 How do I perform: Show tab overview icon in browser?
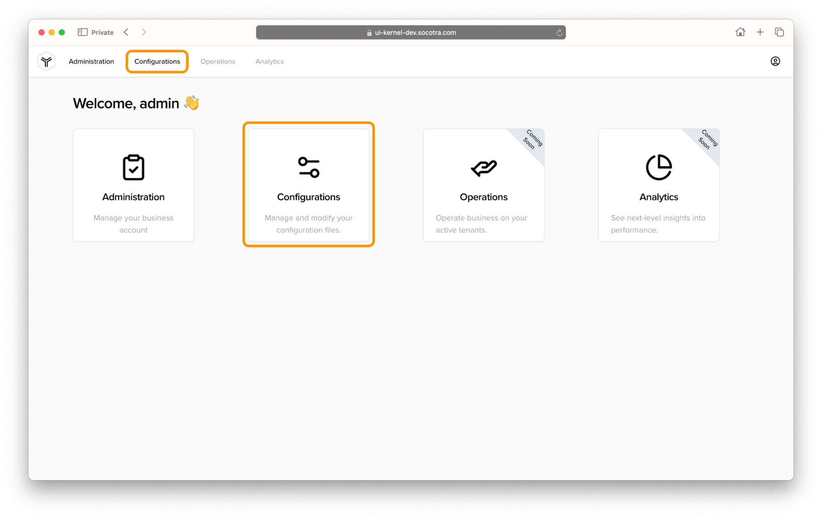click(779, 32)
